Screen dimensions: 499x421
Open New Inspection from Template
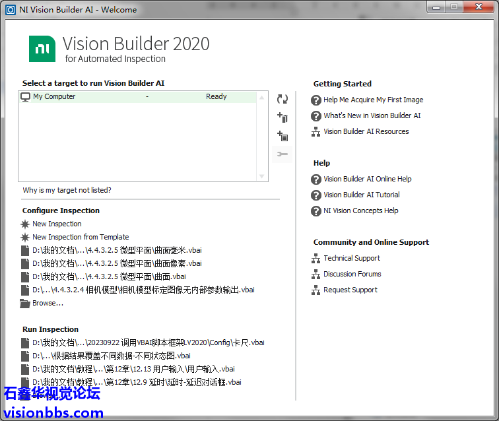(x=81, y=237)
